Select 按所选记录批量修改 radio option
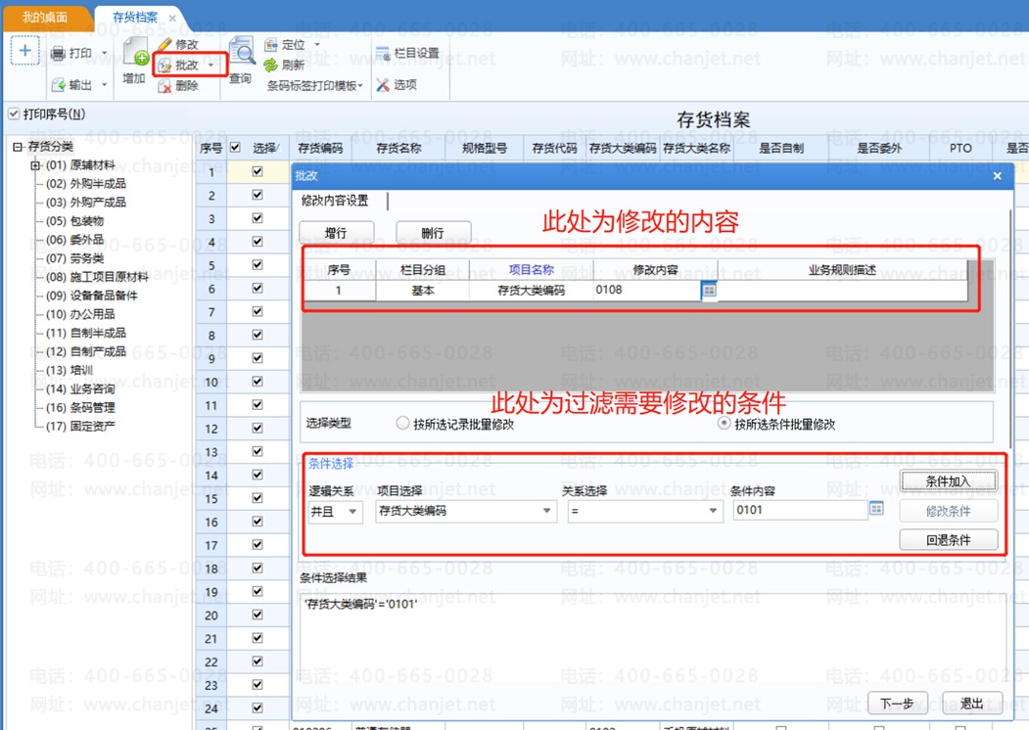 tap(402, 423)
